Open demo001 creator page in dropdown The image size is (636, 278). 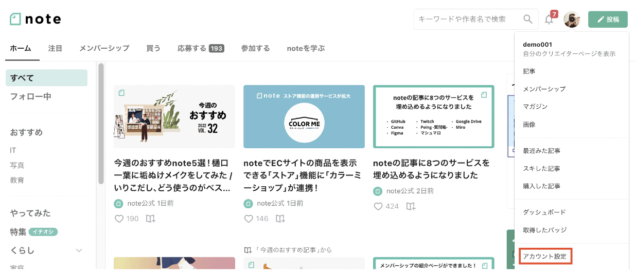tap(569, 49)
